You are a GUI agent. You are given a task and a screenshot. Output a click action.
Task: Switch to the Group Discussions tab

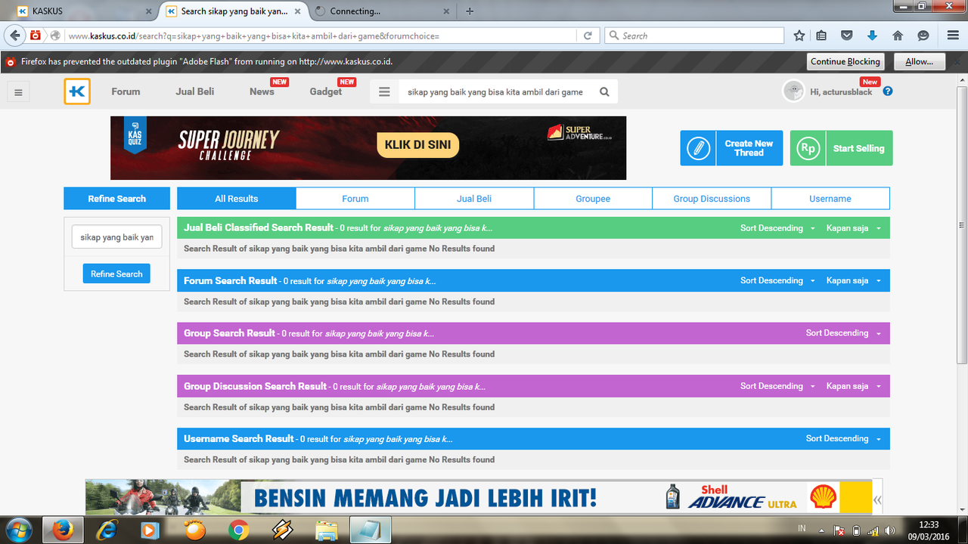click(x=712, y=199)
